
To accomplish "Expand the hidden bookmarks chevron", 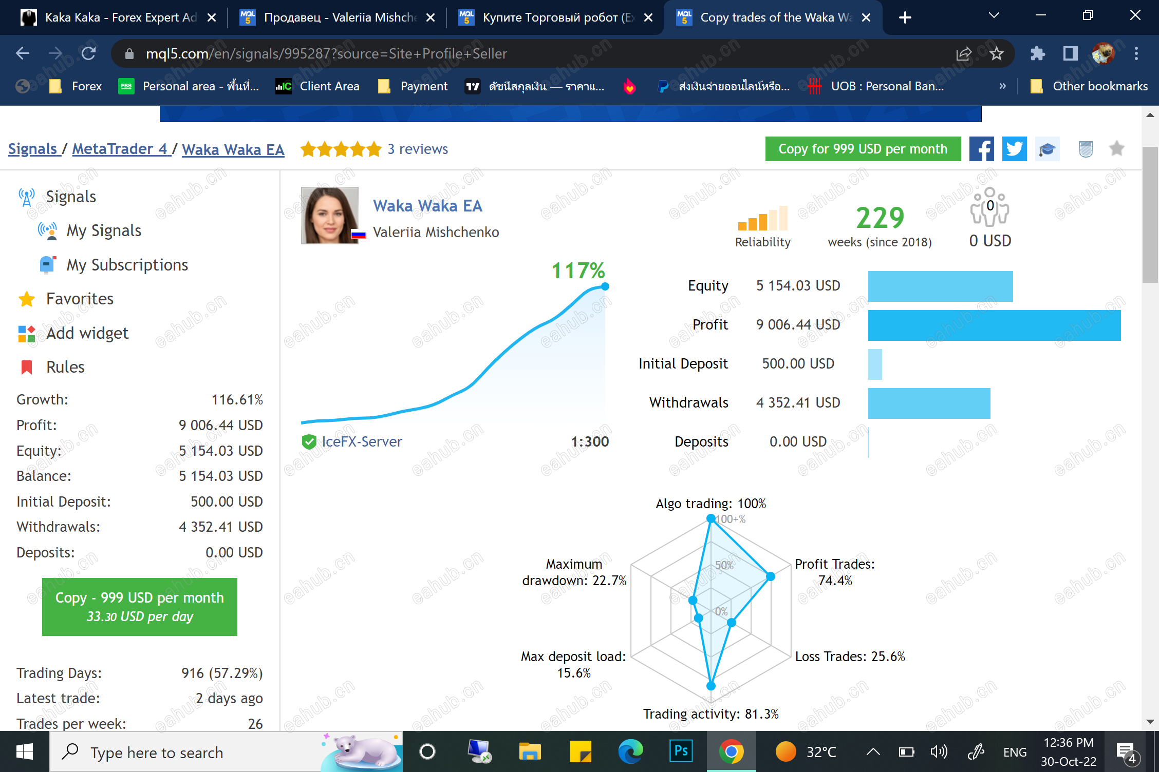I will [x=1002, y=86].
